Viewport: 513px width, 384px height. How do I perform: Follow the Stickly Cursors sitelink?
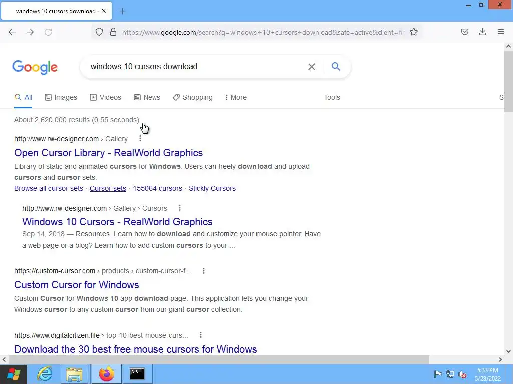click(212, 188)
